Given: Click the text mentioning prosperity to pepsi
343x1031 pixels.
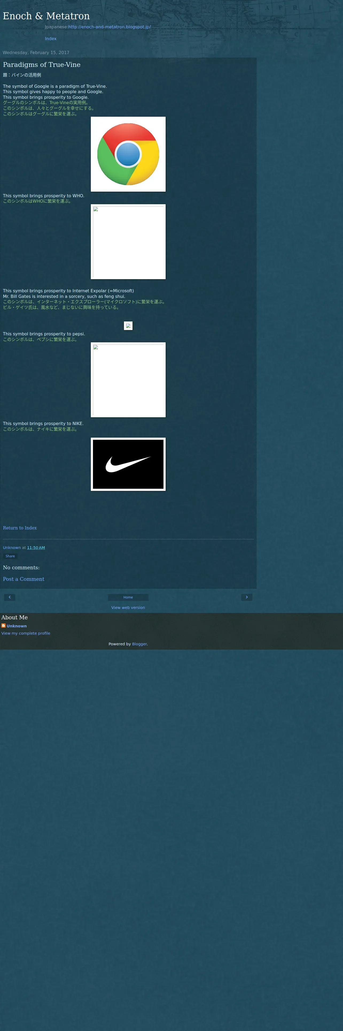Looking at the screenshot, I should 44,334.
